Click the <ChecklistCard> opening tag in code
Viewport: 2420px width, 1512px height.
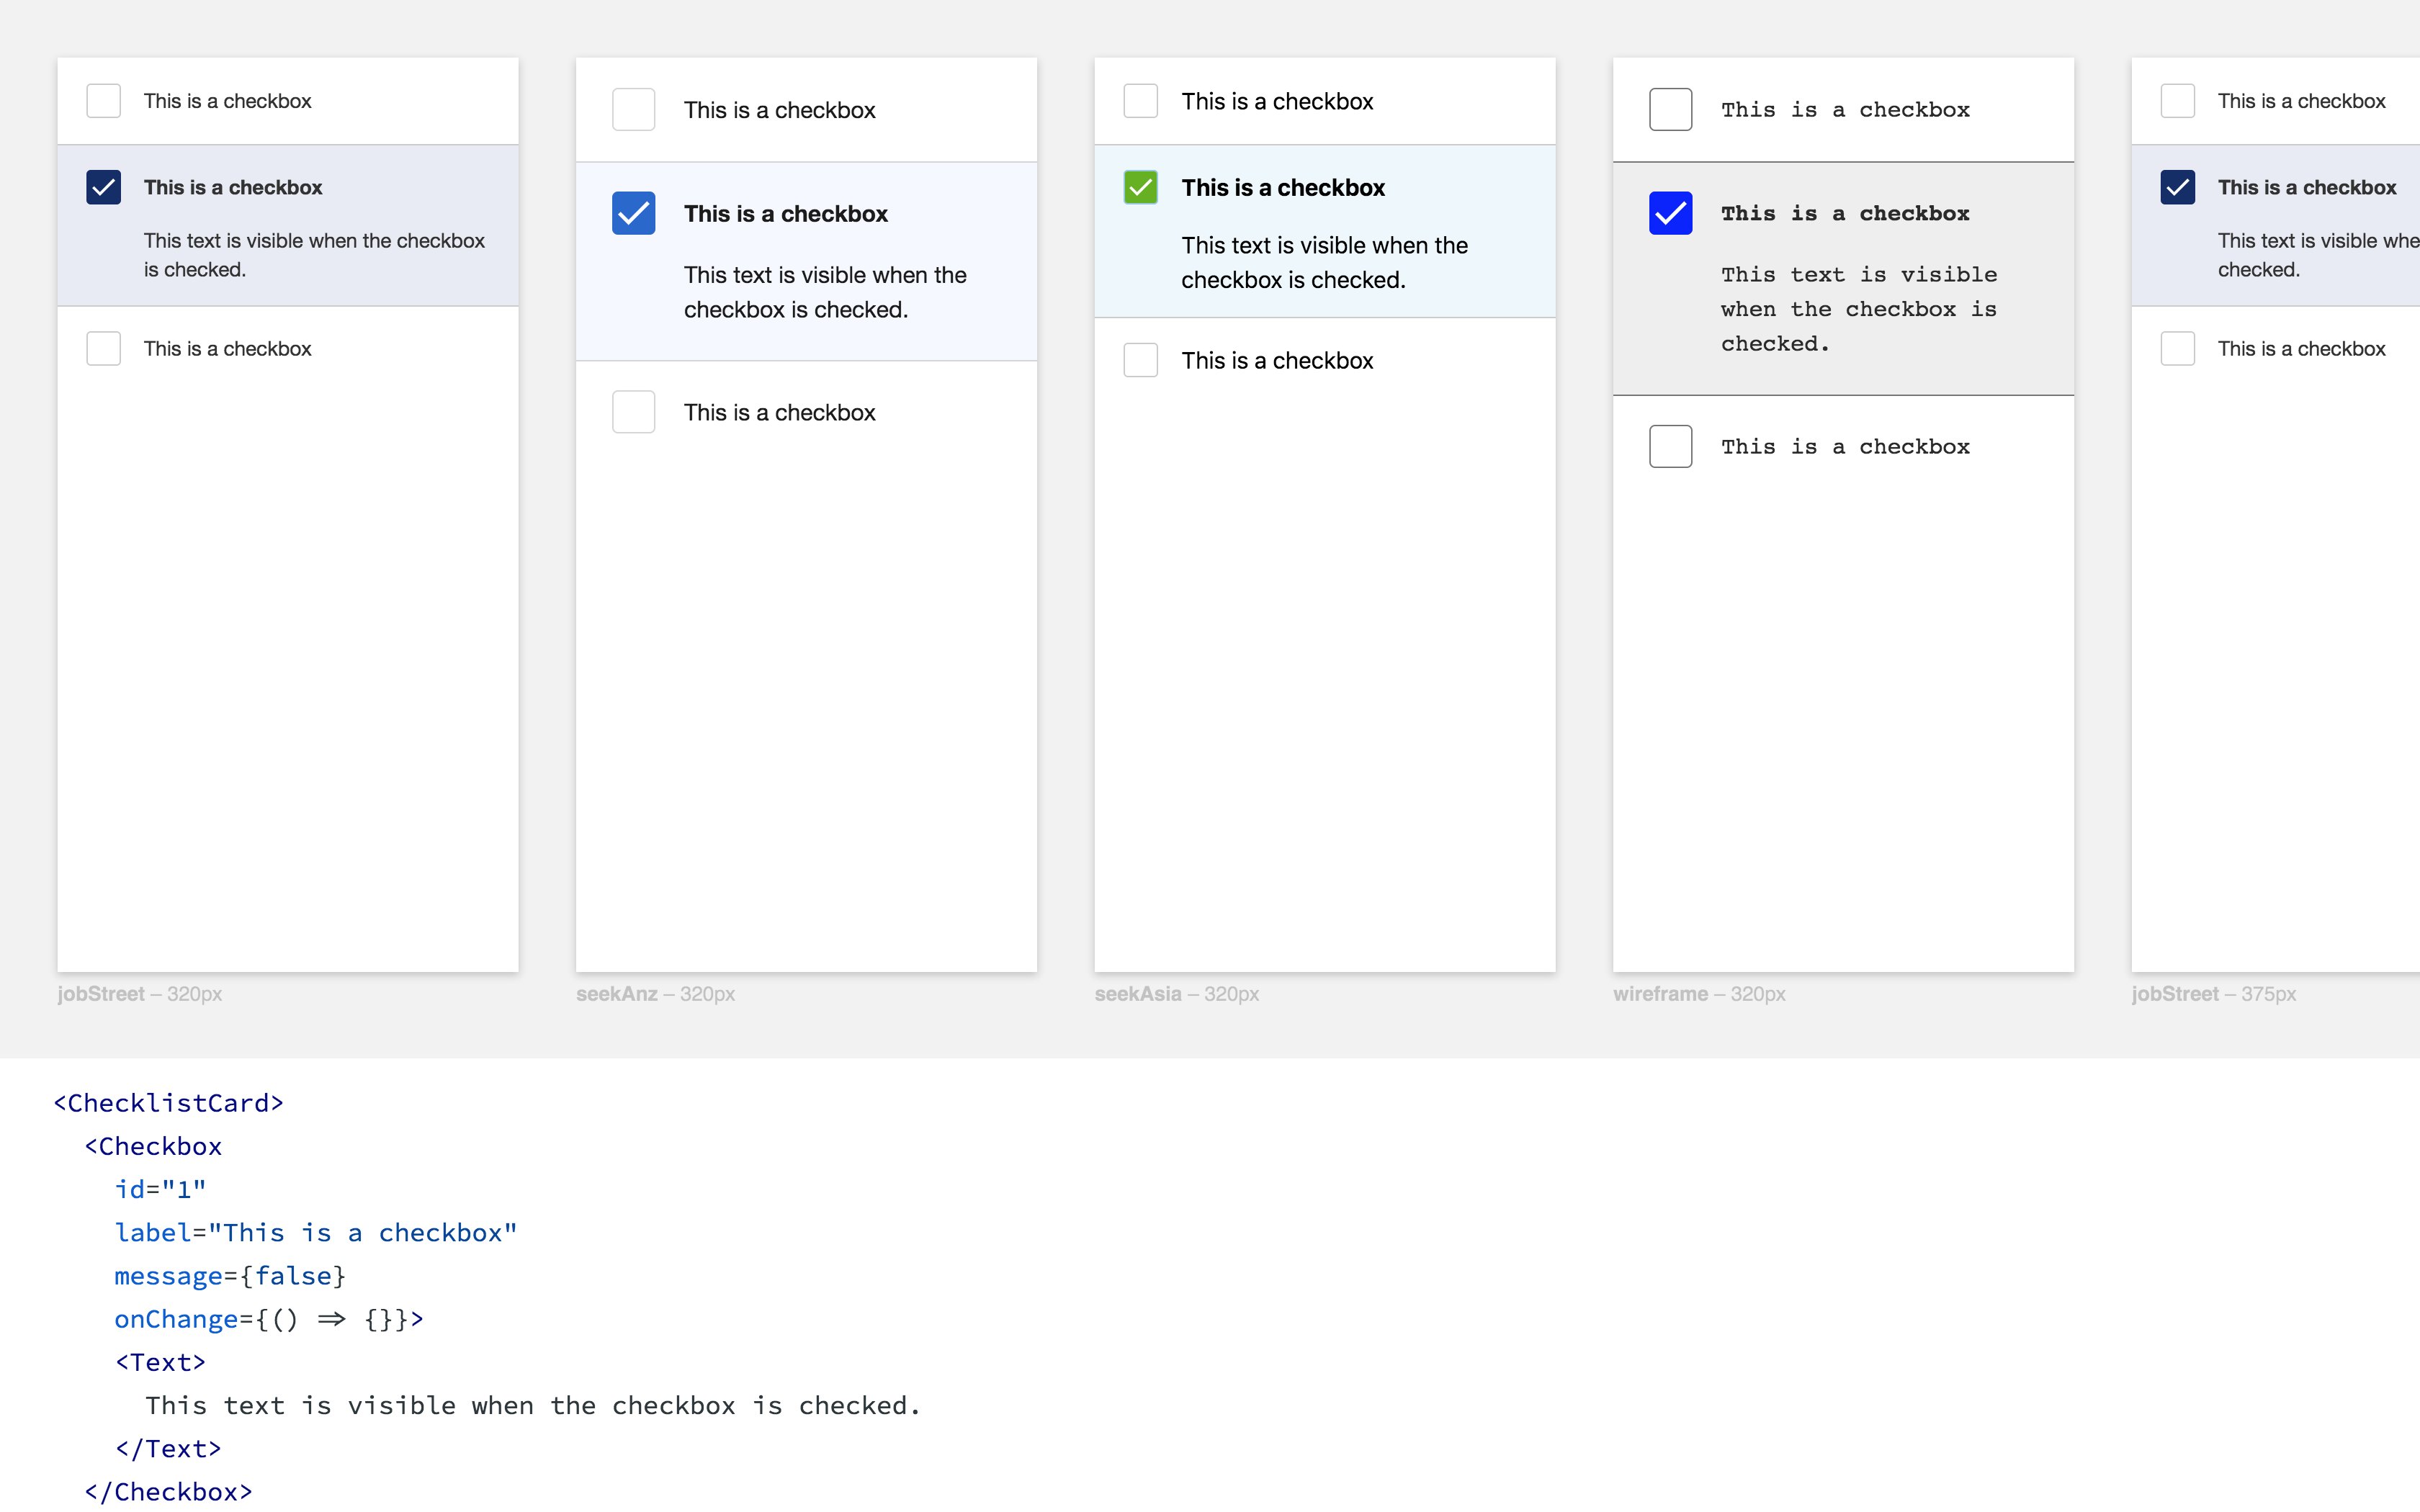pos(168,1103)
